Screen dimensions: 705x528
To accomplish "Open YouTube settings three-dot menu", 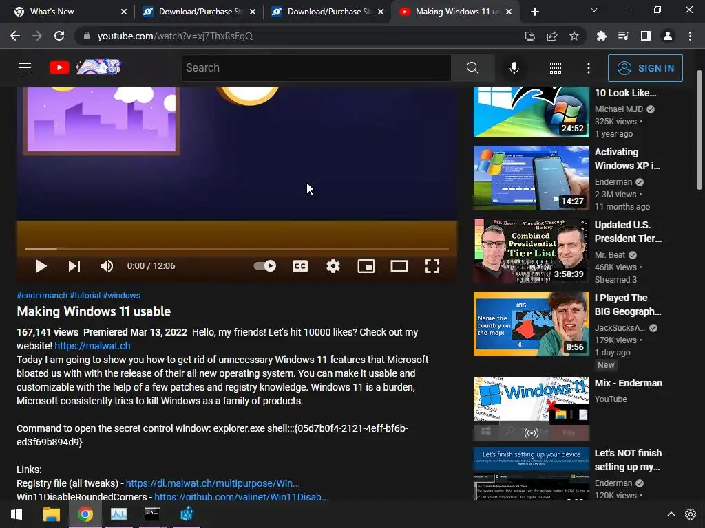I will tap(589, 68).
